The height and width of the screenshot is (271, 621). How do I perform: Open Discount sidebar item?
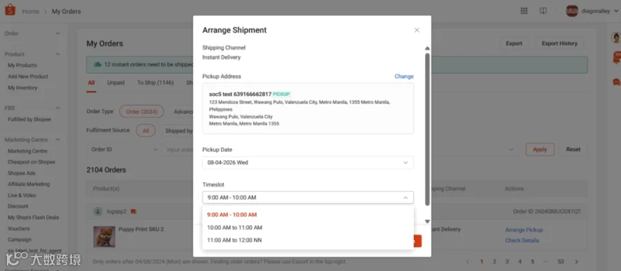[x=18, y=206]
